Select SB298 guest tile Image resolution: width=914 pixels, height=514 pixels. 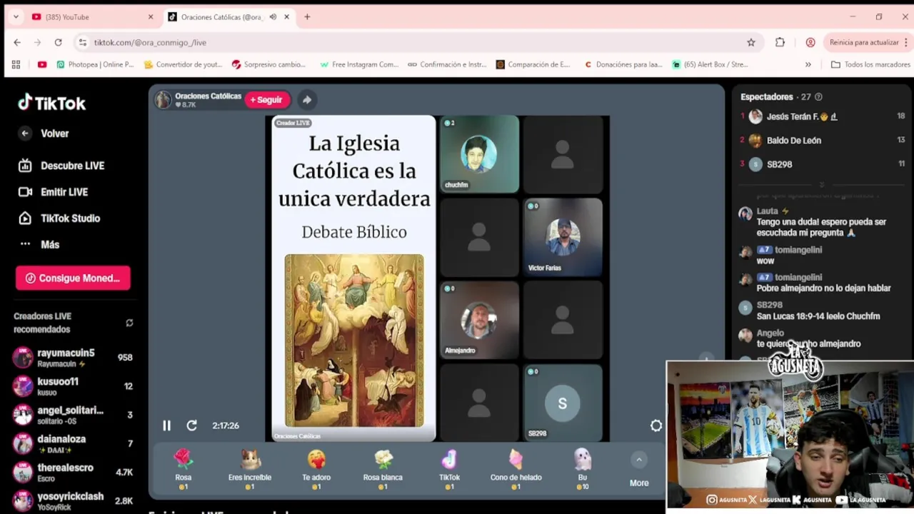point(563,403)
